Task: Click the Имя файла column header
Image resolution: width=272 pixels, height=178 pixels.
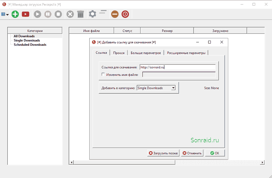Action: pos(91,31)
